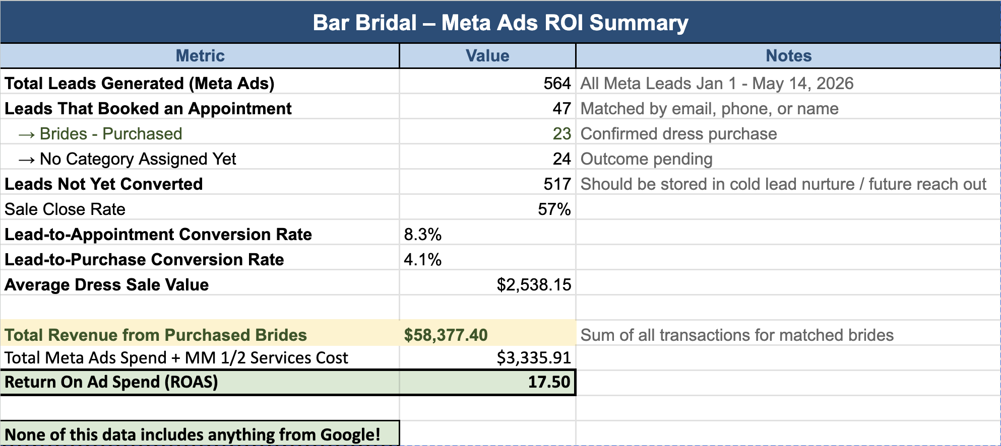Image resolution: width=1001 pixels, height=446 pixels.
Task: Click the "None of this data includes anything from Google!" cell
Action: [200, 433]
